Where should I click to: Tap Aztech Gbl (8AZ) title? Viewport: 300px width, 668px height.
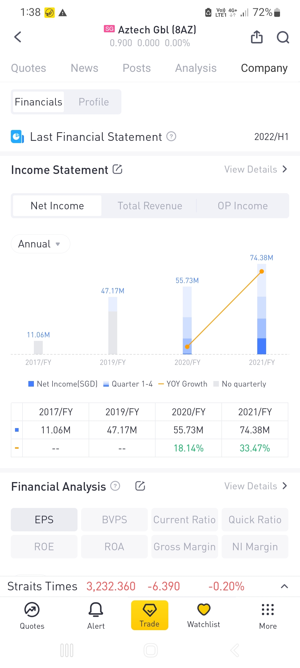(x=157, y=30)
